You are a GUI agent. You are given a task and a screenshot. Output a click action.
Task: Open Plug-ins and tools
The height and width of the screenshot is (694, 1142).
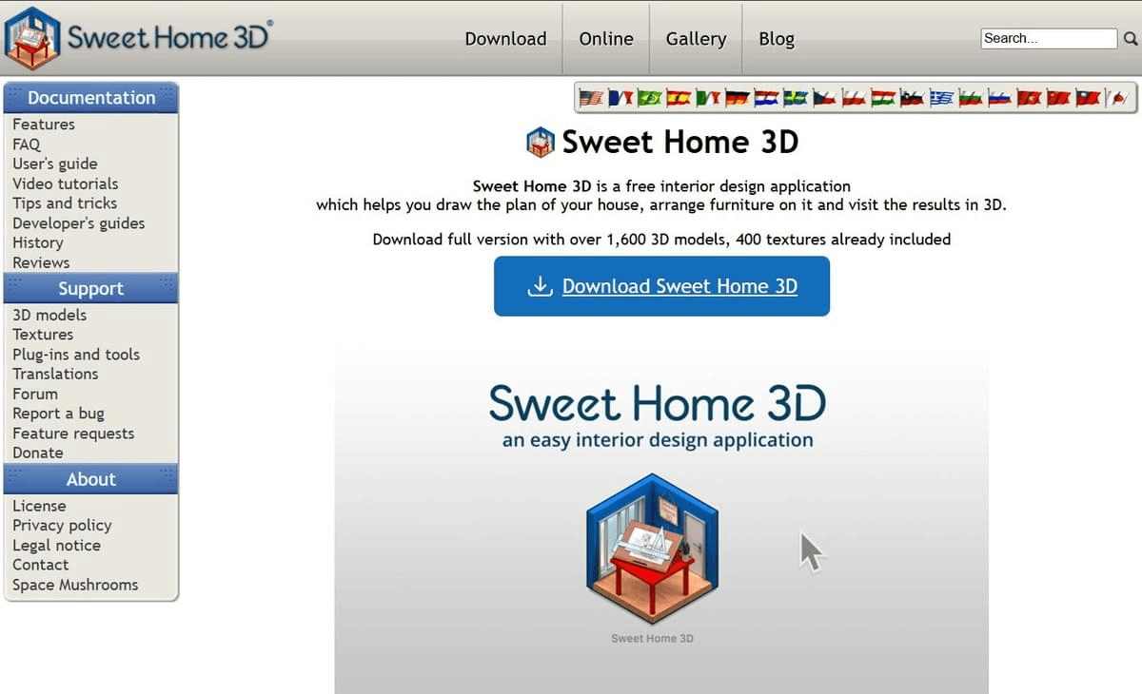tap(76, 355)
